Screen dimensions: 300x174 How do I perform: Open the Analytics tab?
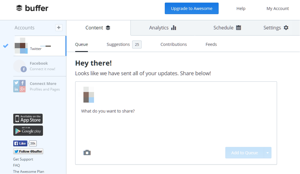pos(163,28)
